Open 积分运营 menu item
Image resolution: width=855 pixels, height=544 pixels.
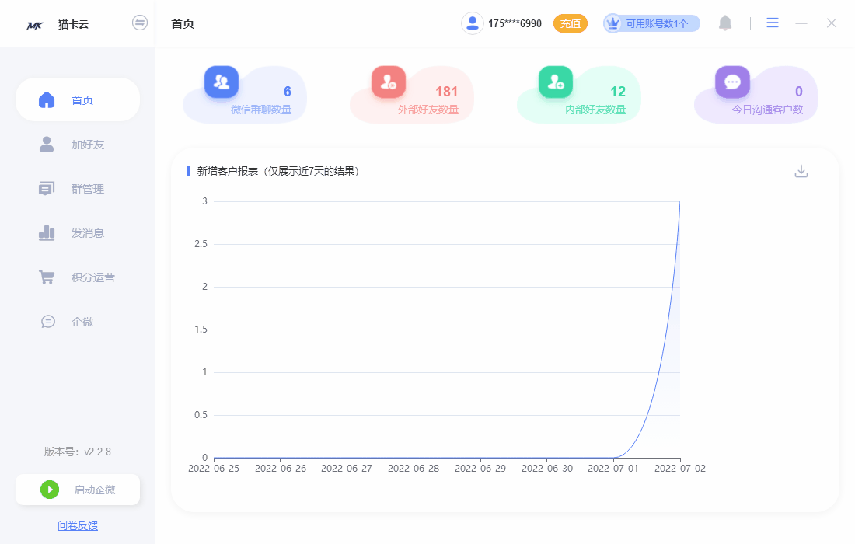point(78,277)
